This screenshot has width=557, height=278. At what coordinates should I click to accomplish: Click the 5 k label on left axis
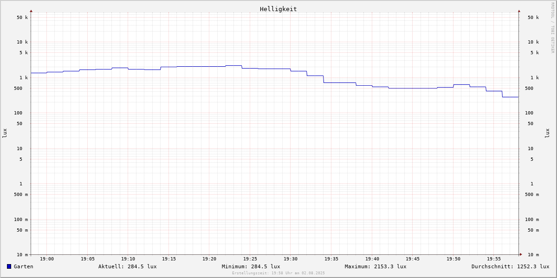pos(24,53)
